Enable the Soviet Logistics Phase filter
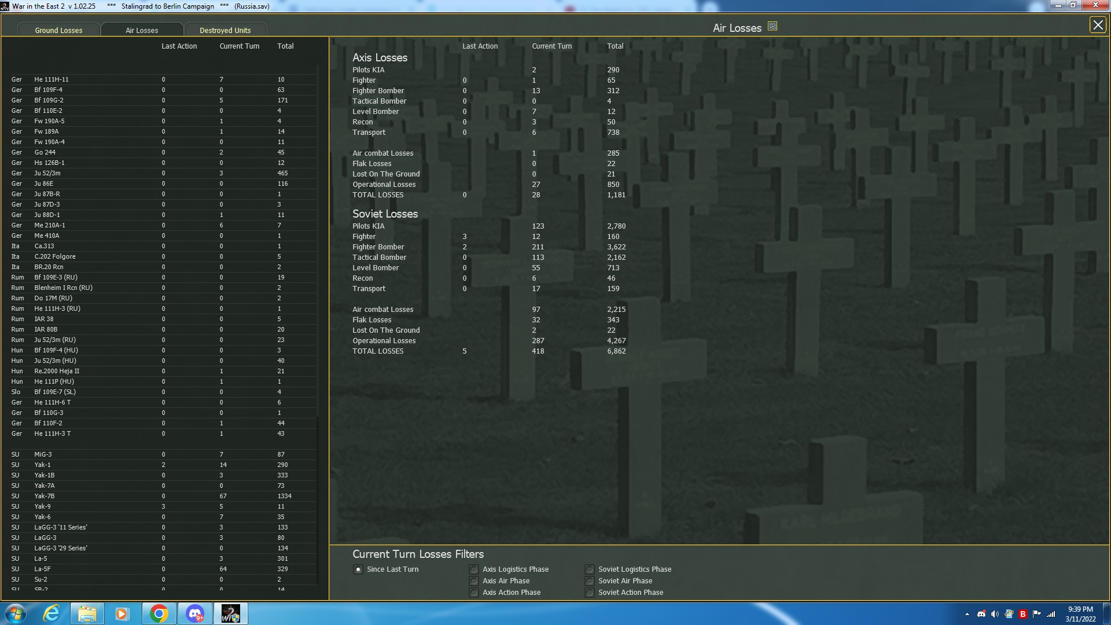This screenshot has height=625, width=1111. pyautogui.click(x=590, y=569)
